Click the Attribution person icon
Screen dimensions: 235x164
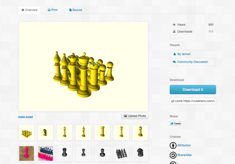coord(173,145)
